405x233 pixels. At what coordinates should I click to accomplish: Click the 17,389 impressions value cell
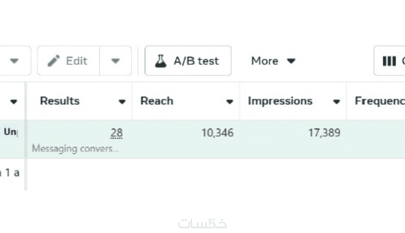pos(324,133)
